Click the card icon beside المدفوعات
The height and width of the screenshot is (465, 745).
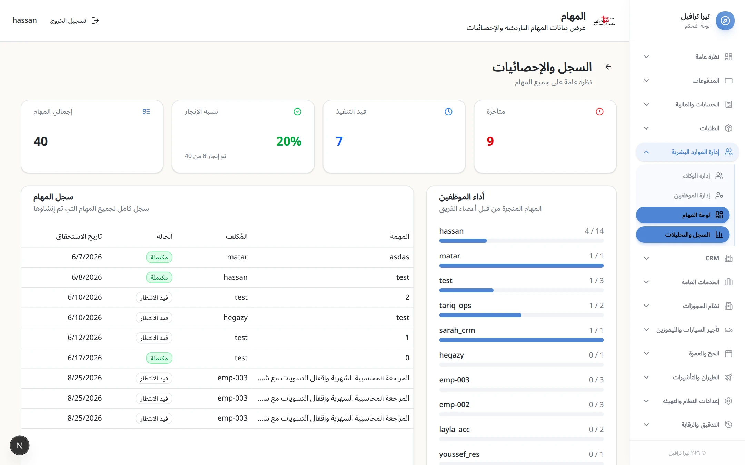click(728, 81)
